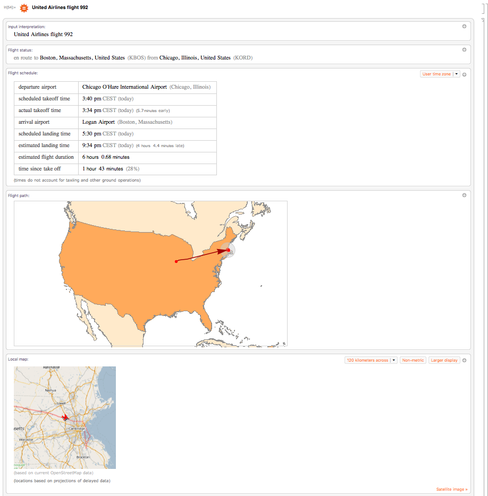
Task: Click the Chicago O'Hare International Airport cell
Action: [x=148, y=87]
